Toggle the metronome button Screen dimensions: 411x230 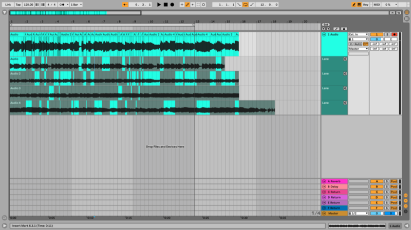(62, 5)
